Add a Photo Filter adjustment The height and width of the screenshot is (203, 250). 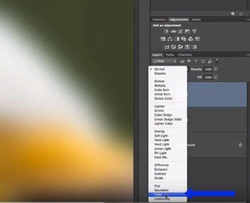[x=184, y=39]
